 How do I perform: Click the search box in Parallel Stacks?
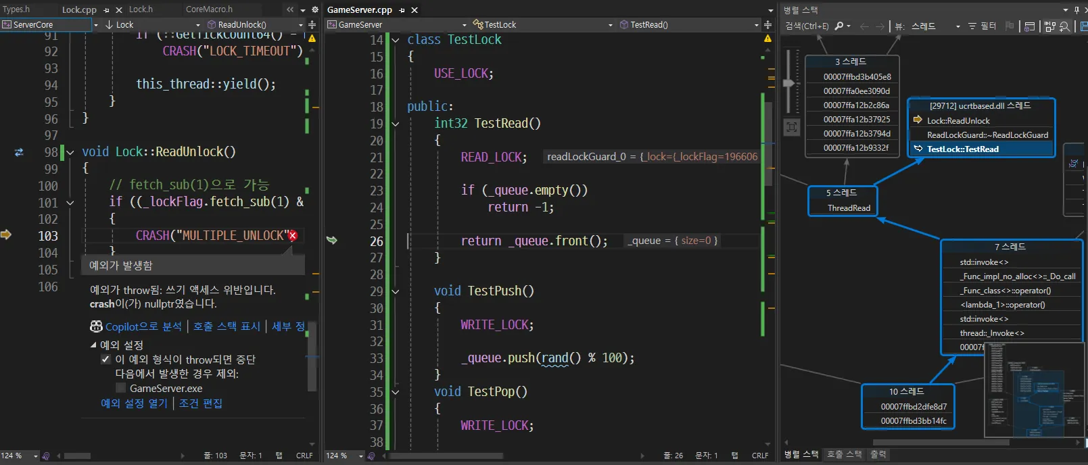(807, 26)
